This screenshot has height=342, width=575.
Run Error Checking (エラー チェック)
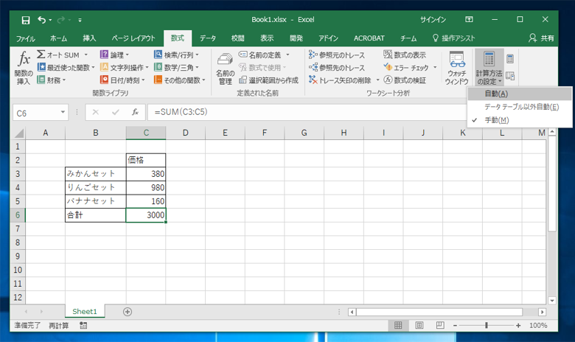[x=406, y=68]
